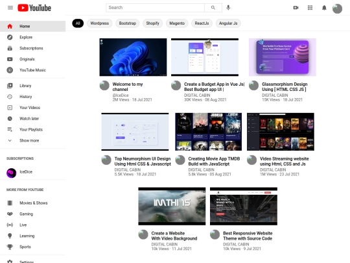Select the ReactJs filter chip

pos(202,23)
